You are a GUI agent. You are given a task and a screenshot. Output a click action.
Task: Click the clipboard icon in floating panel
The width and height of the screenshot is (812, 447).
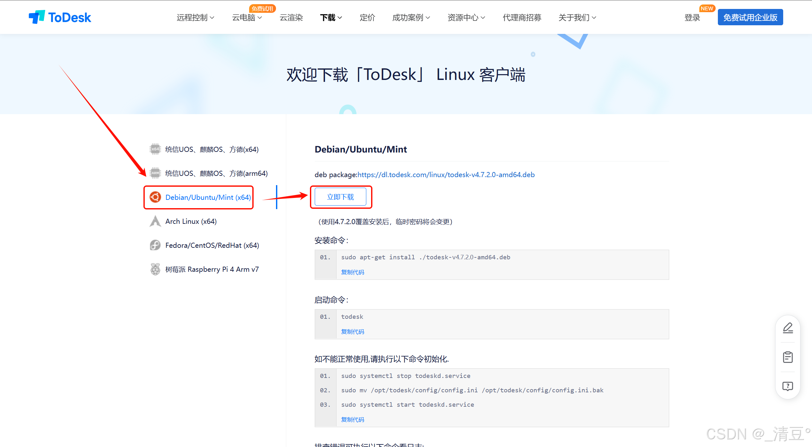788,357
